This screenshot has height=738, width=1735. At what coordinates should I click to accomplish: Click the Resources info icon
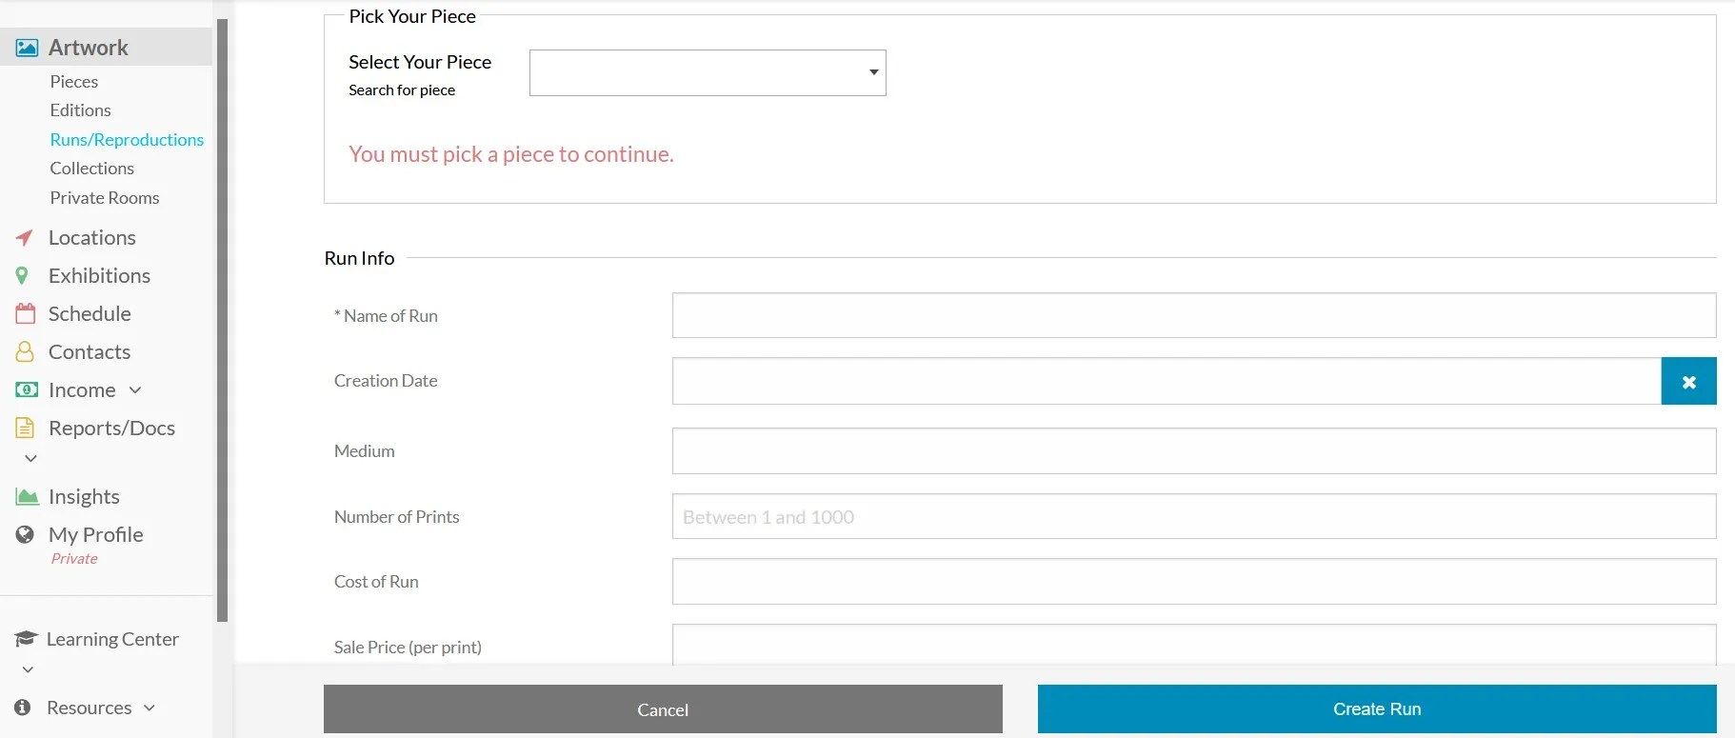tap(25, 707)
